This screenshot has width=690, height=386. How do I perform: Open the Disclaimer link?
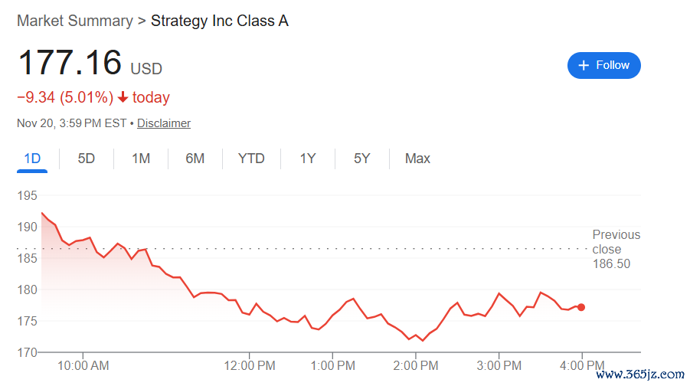tap(164, 123)
